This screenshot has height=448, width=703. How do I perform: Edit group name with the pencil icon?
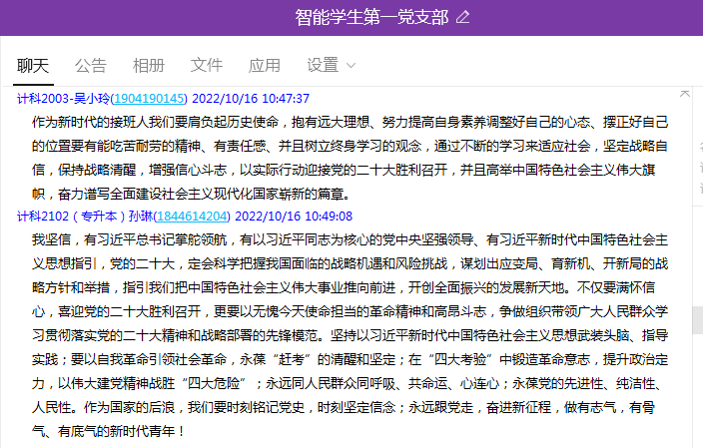click(x=462, y=18)
